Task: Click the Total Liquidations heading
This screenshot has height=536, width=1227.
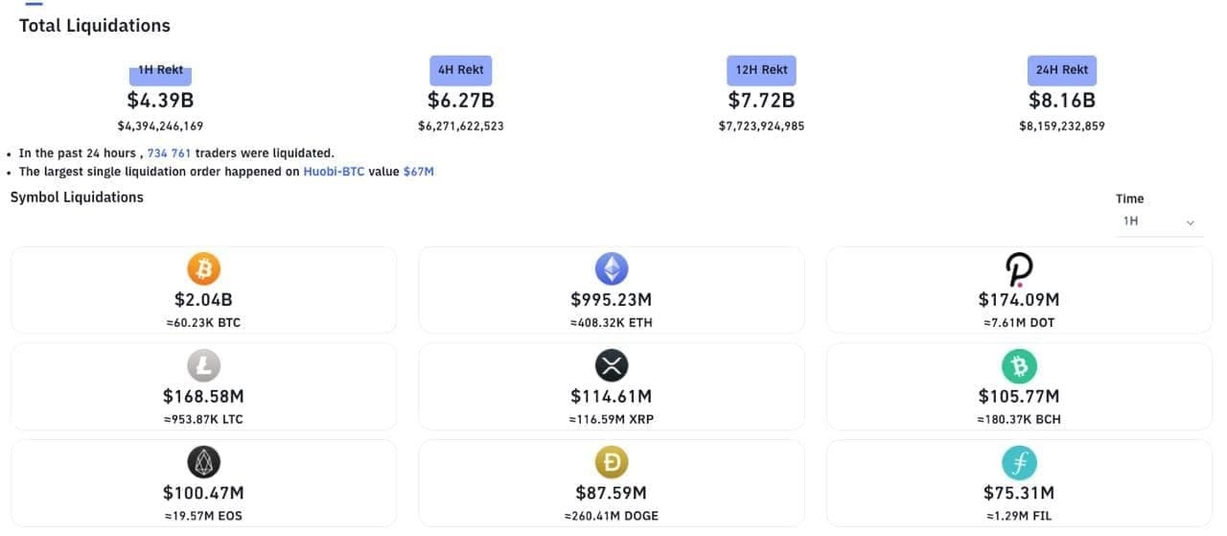Action: click(95, 26)
